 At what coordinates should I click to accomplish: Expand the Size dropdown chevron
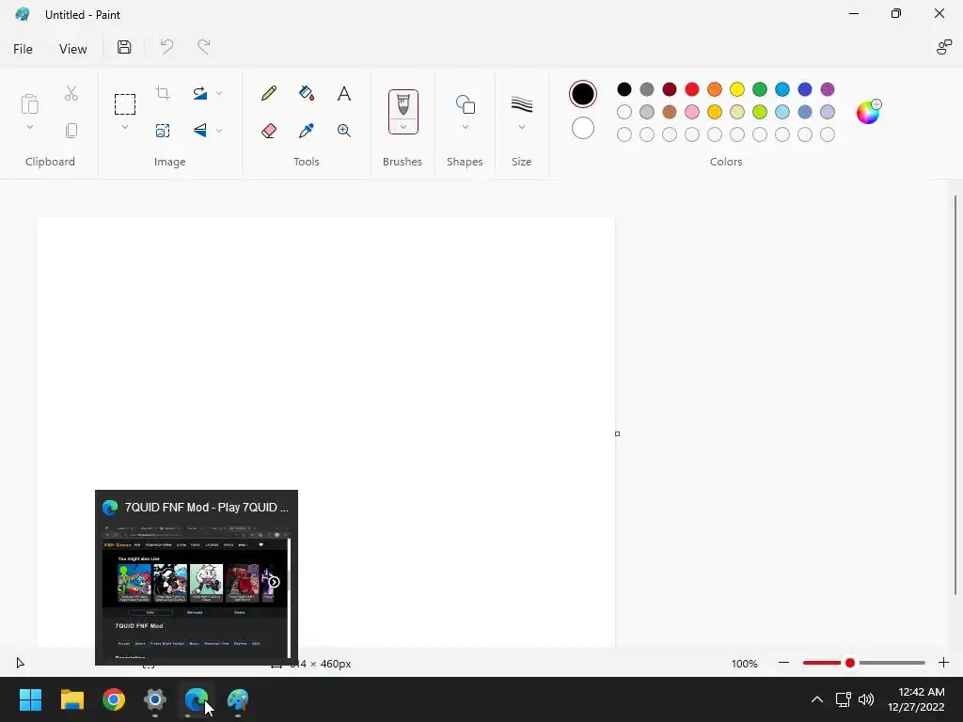pos(521,127)
